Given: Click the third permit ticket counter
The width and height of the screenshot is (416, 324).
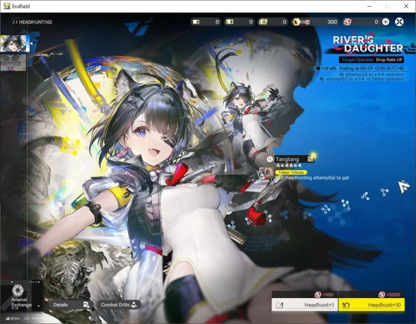Looking at the screenshot, I should point(273,22).
